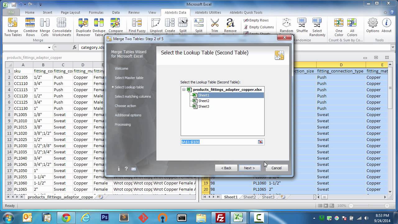Open Consolidate Worksheets
Screen dimensions: 398x224
point(62,27)
